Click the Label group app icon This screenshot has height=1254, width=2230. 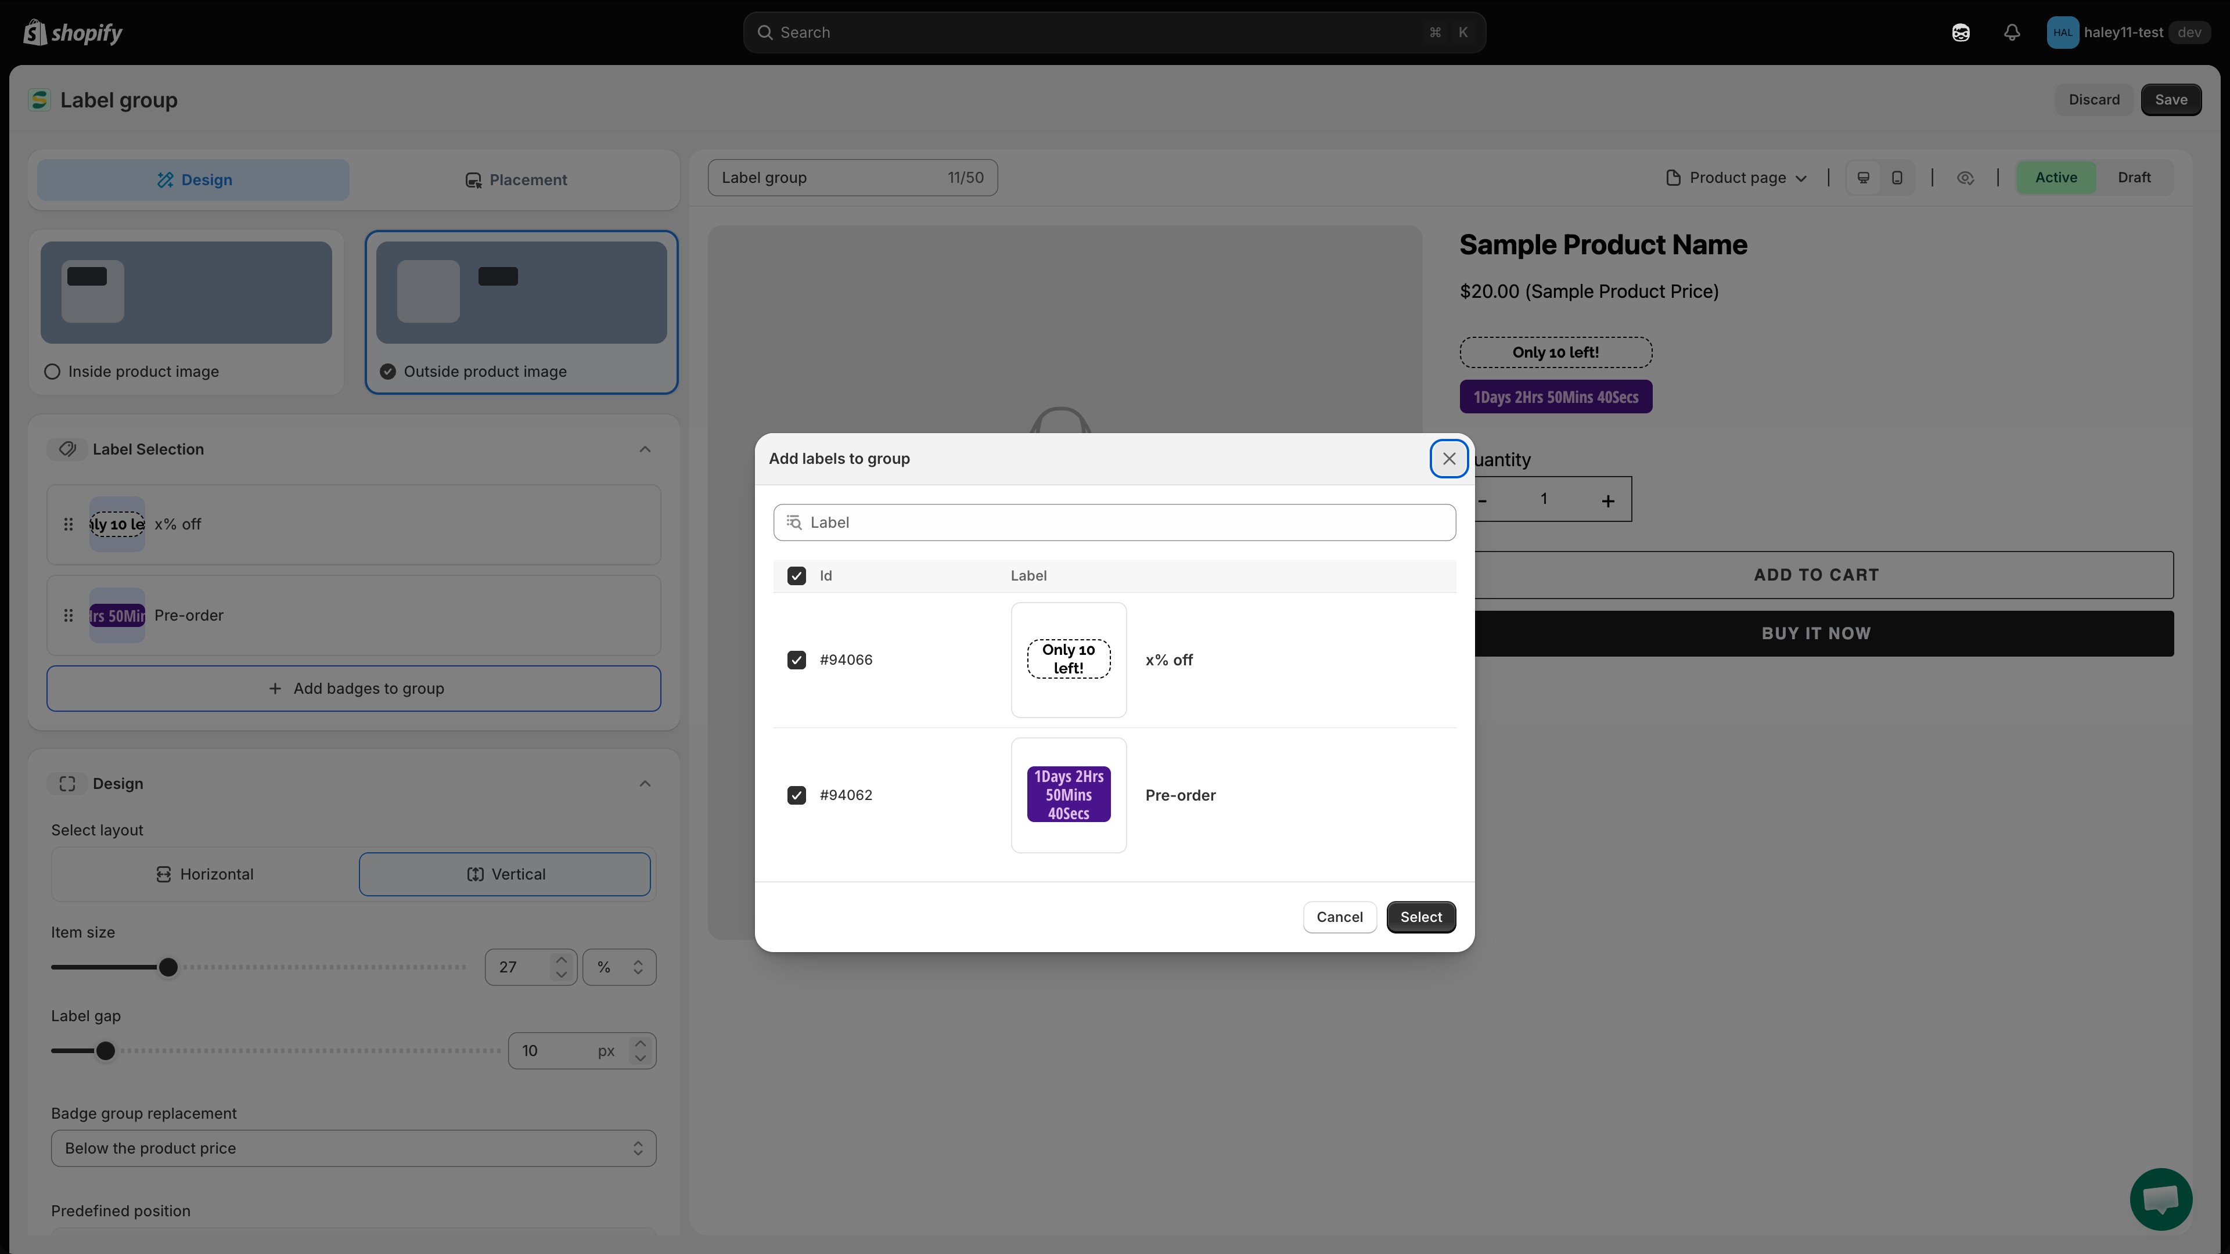pos(39,99)
